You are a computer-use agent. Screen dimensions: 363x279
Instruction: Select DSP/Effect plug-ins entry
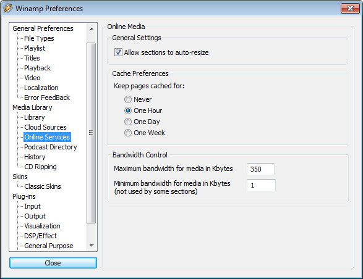[41, 236]
